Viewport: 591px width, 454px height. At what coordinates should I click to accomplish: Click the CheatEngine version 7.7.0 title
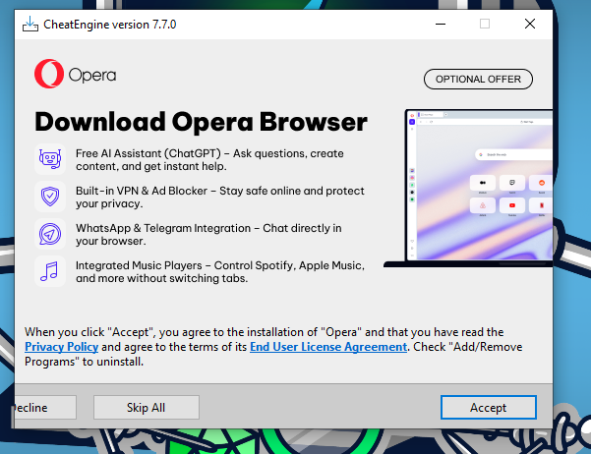click(110, 25)
